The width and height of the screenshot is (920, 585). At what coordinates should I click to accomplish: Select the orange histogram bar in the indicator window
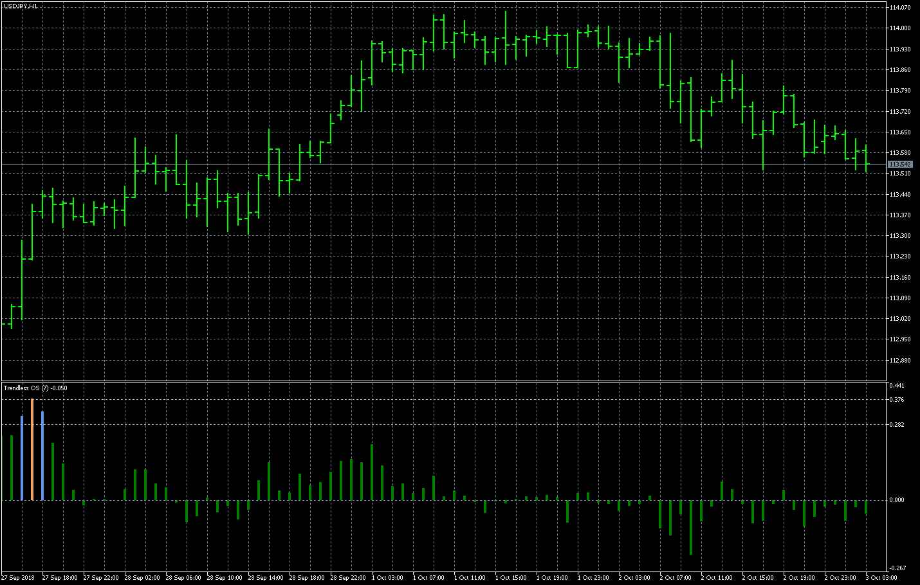pos(32,450)
